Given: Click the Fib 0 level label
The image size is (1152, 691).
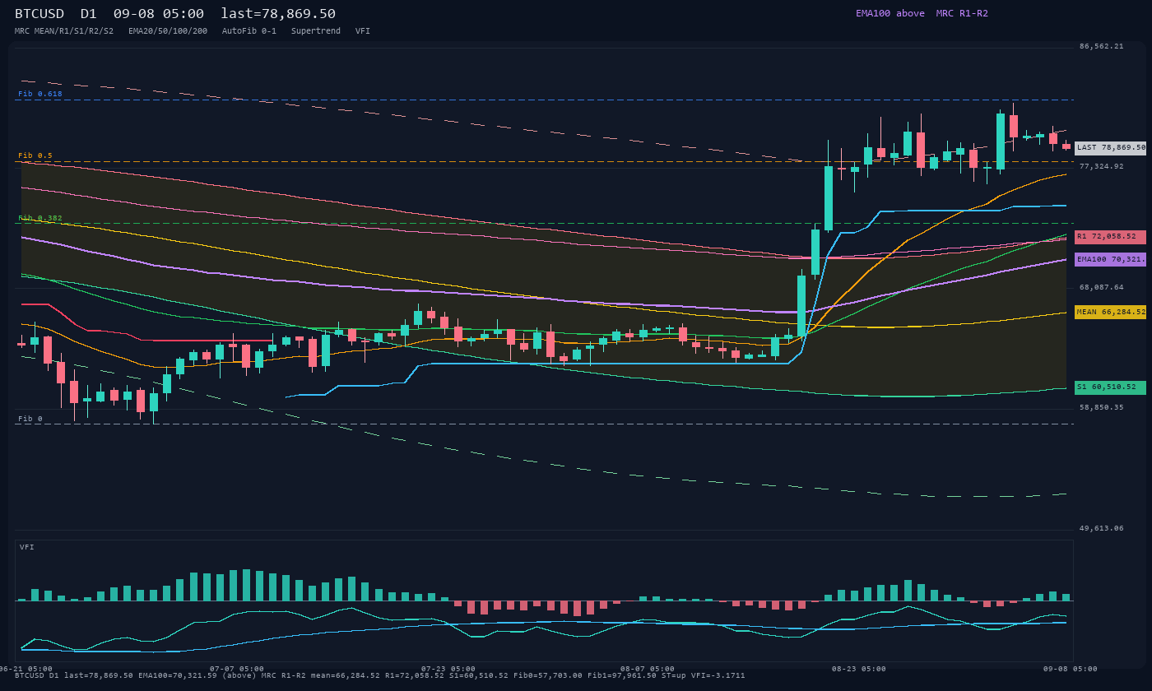Looking at the screenshot, I should tap(30, 419).
